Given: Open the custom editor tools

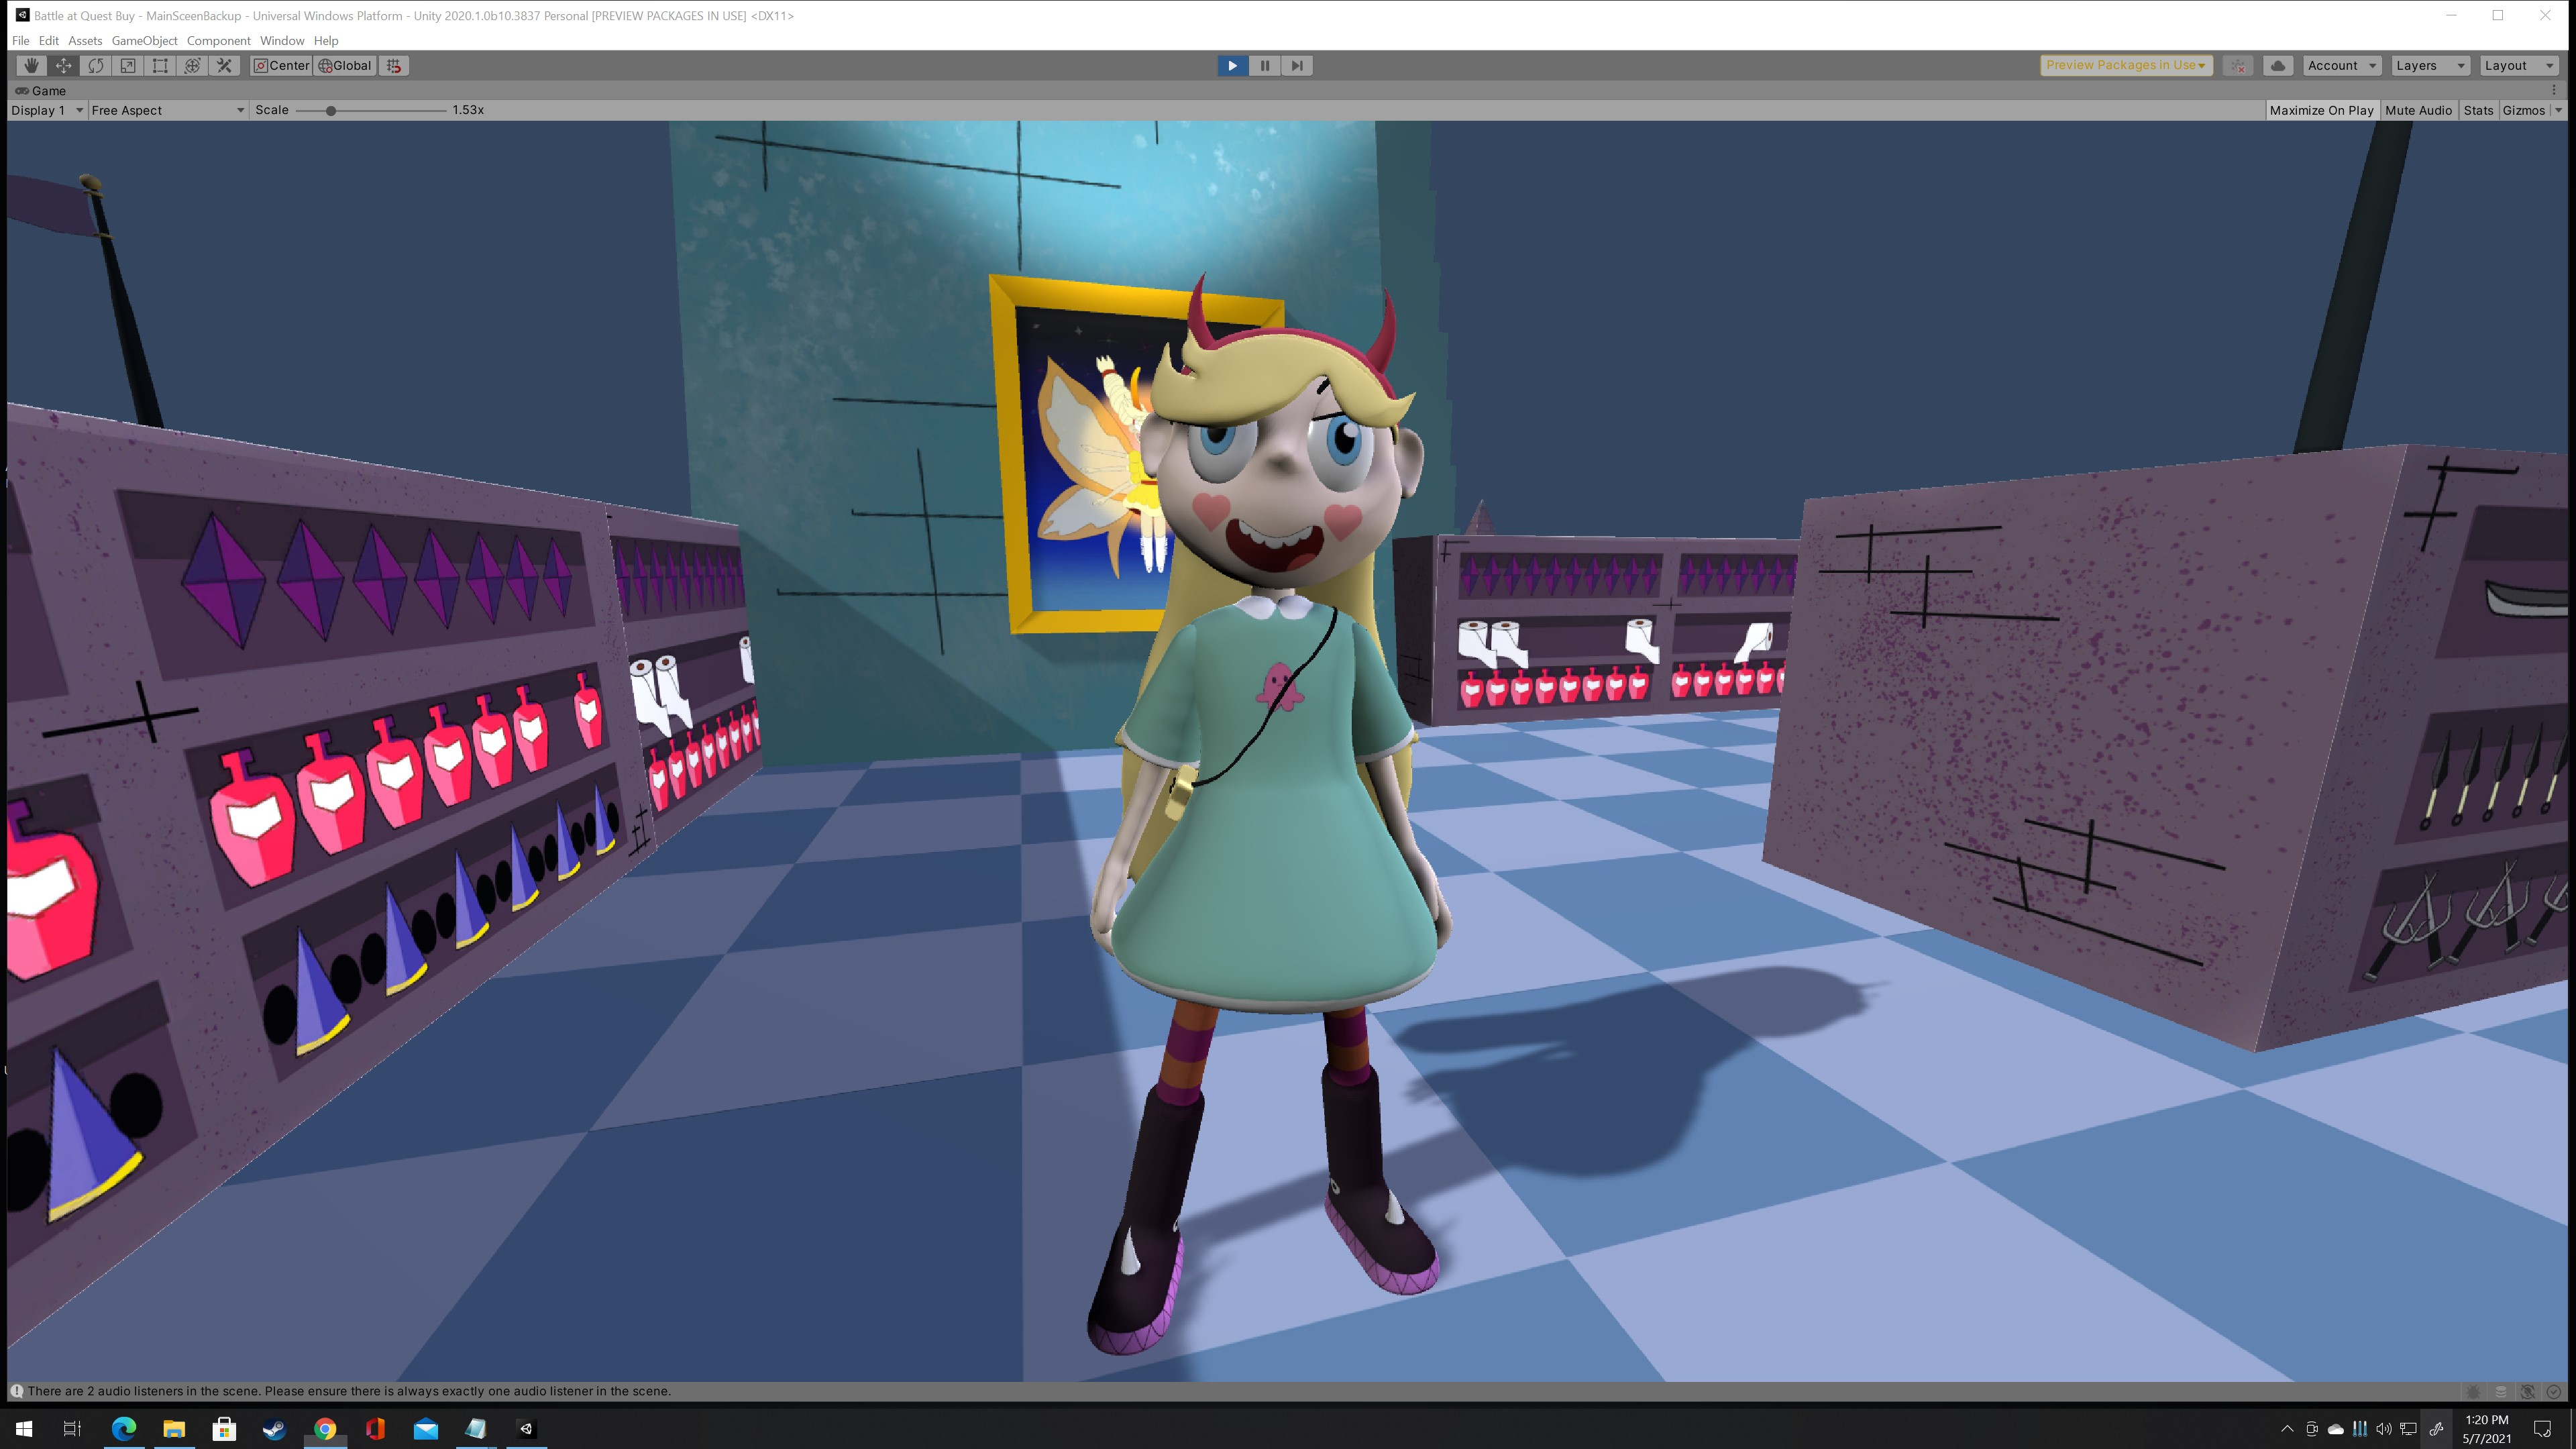Looking at the screenshot, I should click(224, 65).
